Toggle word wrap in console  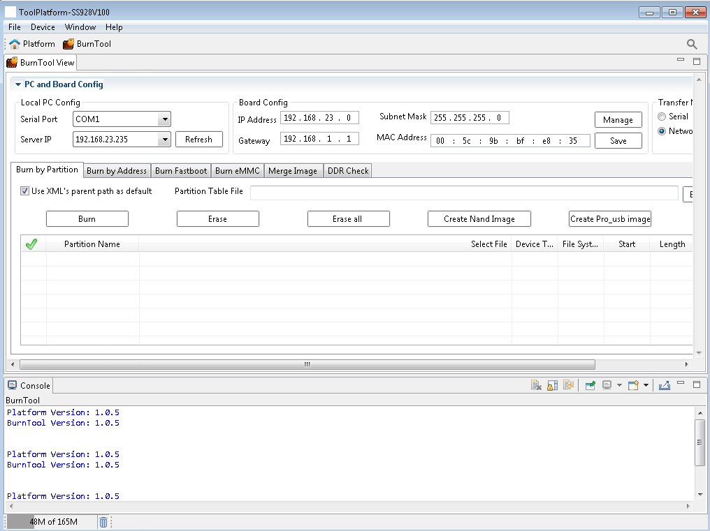tap(569, 385)
